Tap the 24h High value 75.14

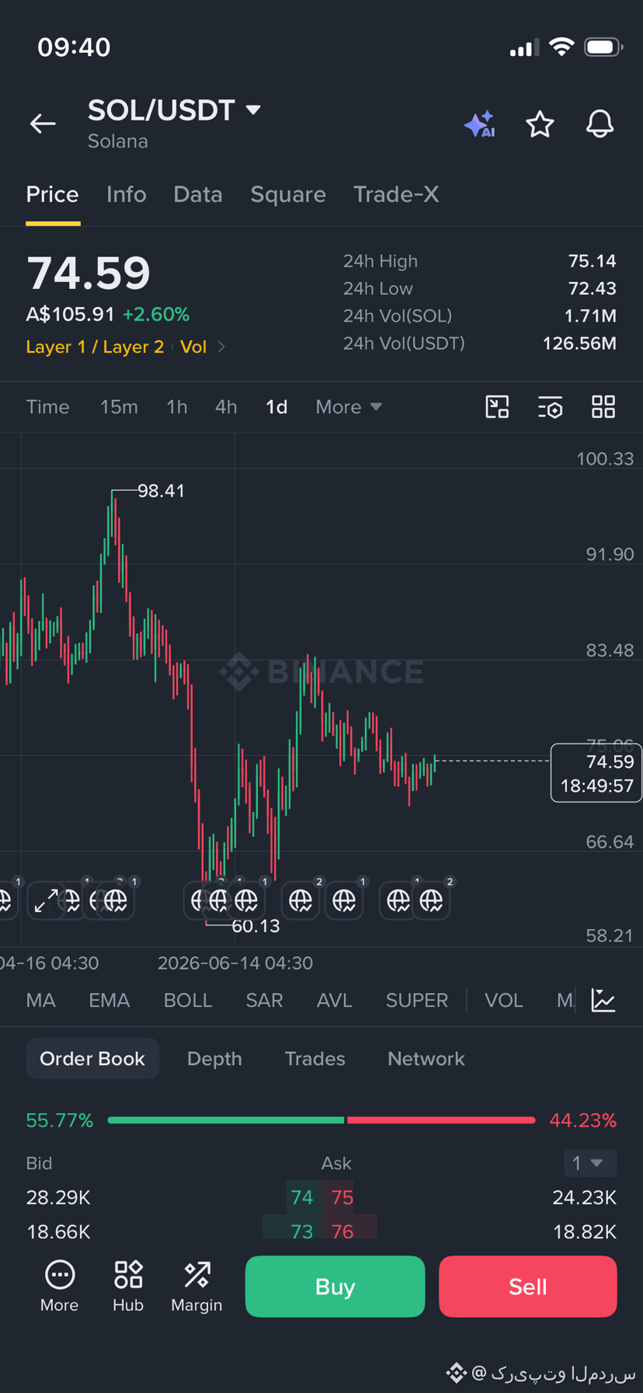pyautogui.click(x=592, y=261)
